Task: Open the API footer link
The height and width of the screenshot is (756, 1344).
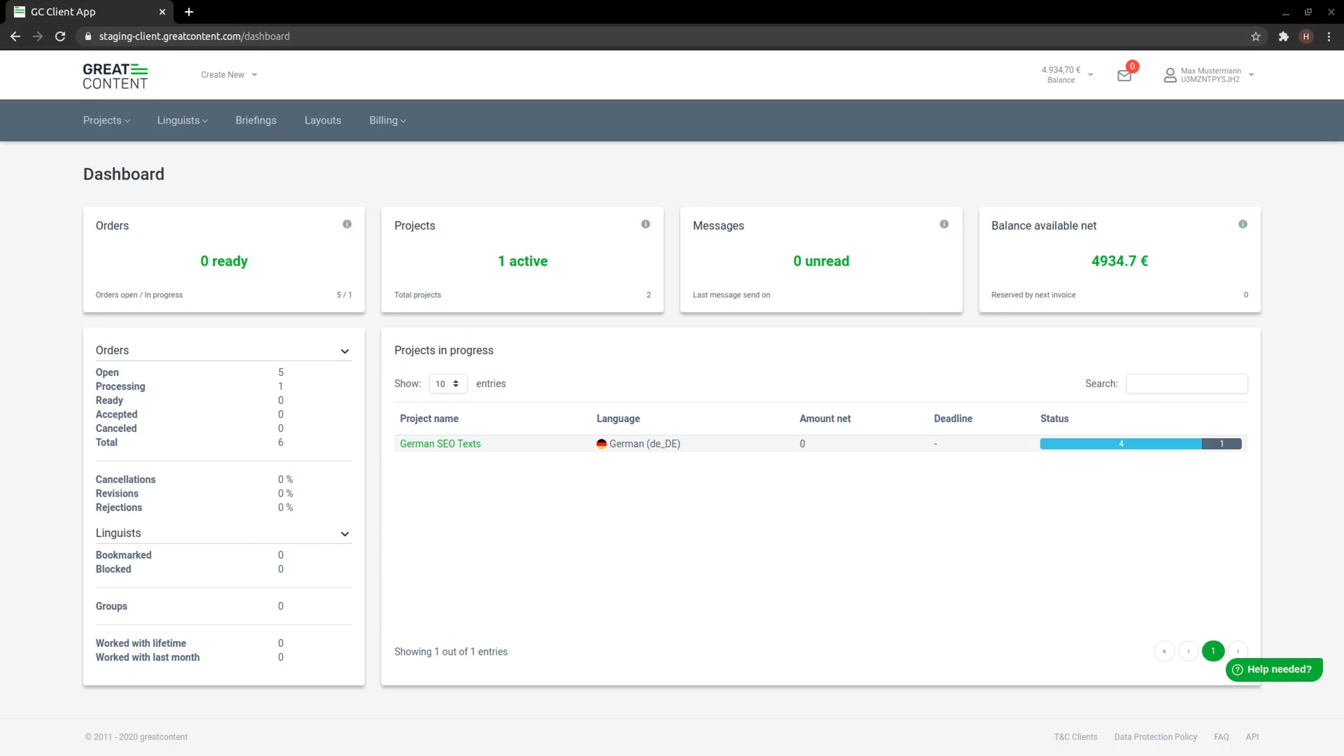Action: [1252, 737]
